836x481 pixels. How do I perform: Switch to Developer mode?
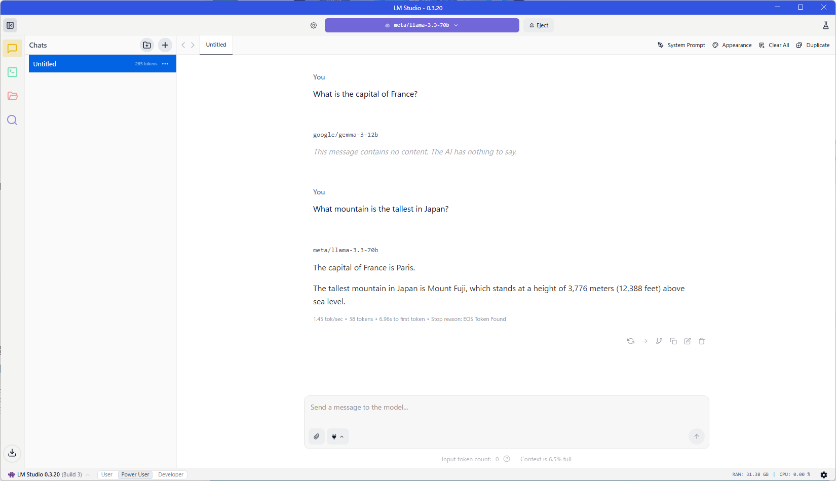[x=171, y=474]
